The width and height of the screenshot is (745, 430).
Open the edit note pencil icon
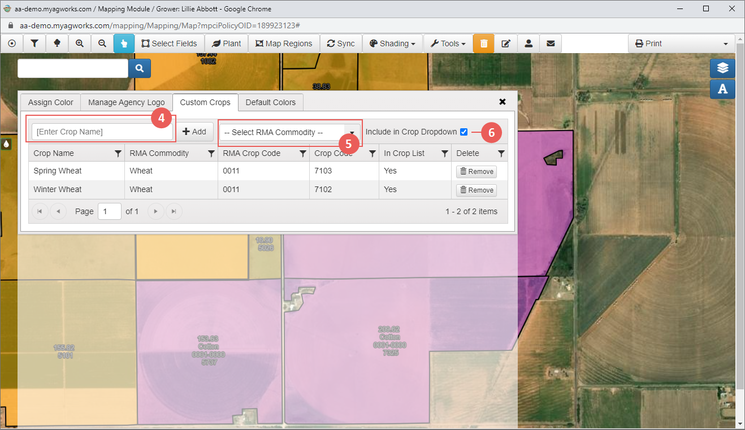[506, 44]
